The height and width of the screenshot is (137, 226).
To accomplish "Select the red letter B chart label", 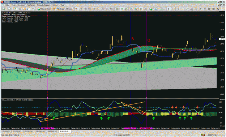I will pos(132,39).
